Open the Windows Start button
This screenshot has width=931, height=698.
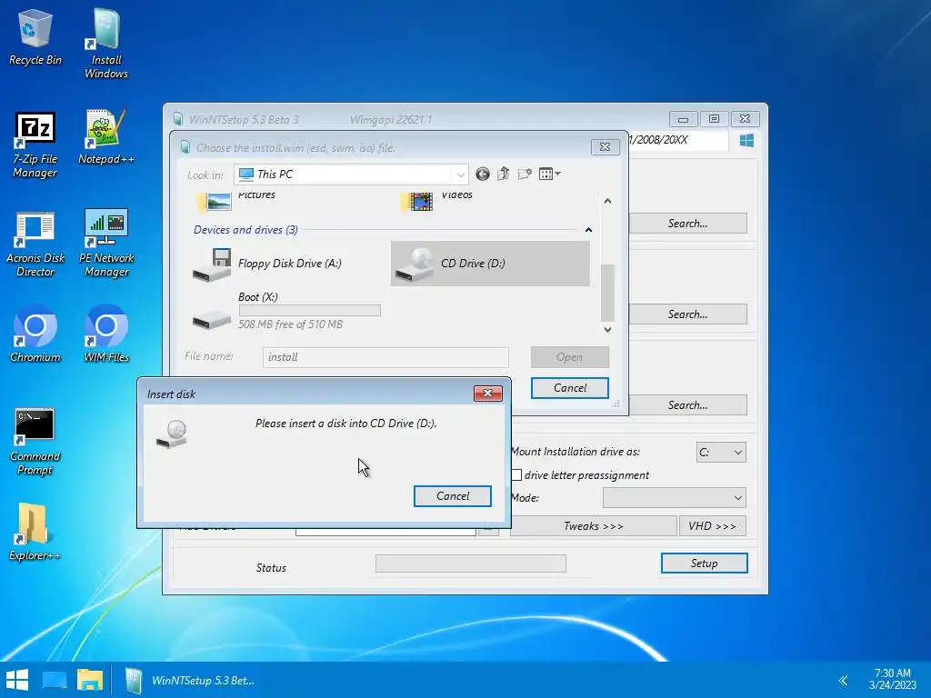pyautogui.click(x=17, y=680)
